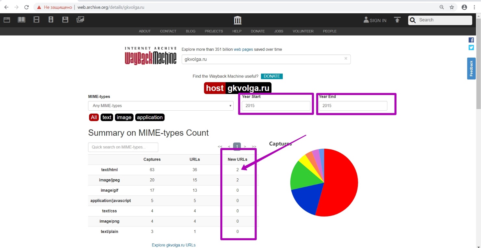Click the Wayback Machine logo

(x=150, y=56)
